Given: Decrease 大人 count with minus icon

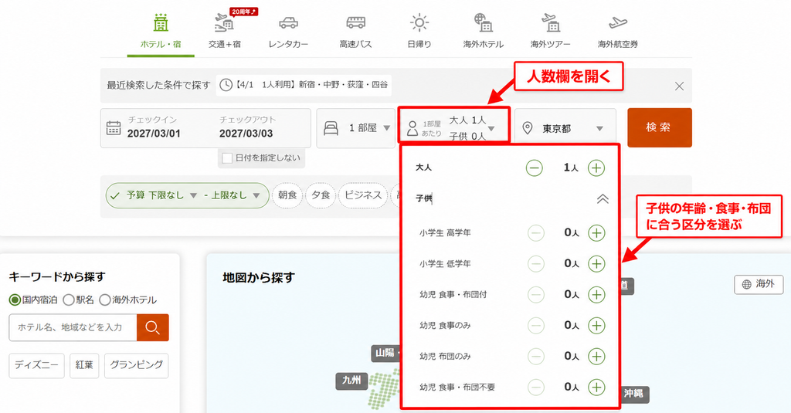Looking at the screenshot, I should (x=535, y=168).
